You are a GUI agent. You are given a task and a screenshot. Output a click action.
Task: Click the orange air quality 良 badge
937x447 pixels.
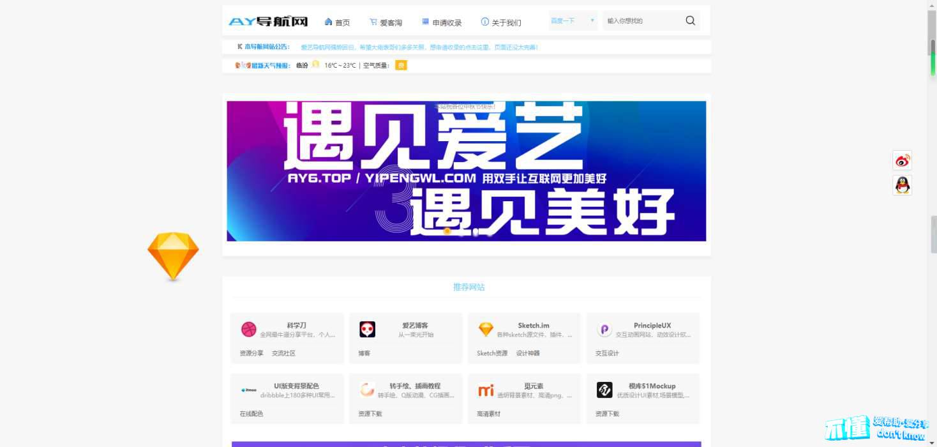[x=401, y=65]
